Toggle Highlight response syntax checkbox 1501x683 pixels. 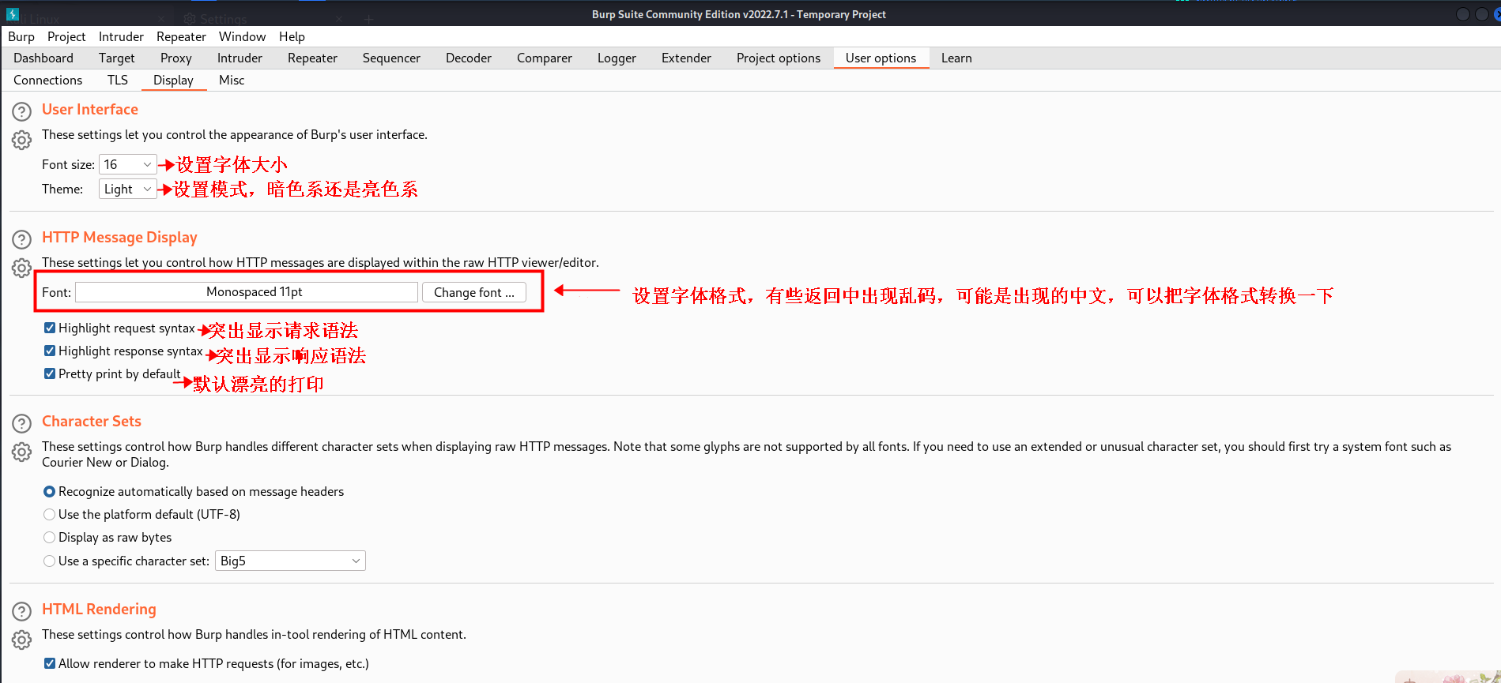click(50, 351)
